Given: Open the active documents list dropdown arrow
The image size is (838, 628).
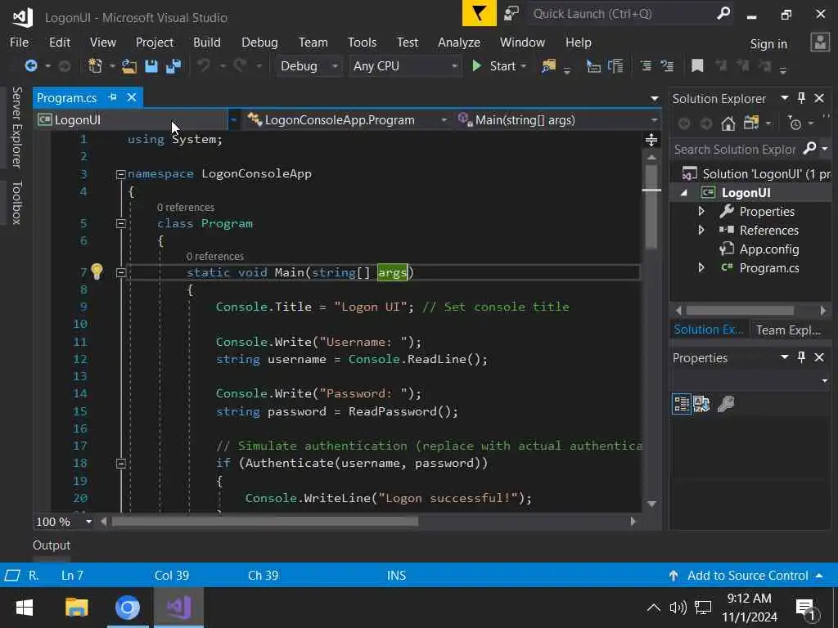Looking at the screenshot, I should [x=654, y=98].
